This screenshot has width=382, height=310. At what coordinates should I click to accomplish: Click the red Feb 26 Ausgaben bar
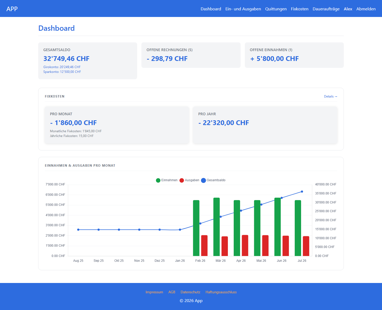point(204,246)
